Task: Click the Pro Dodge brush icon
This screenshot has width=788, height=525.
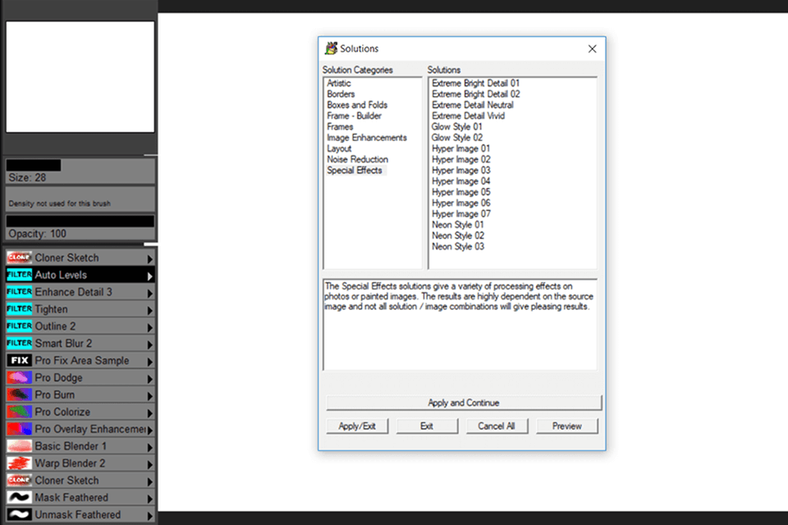Action: [x=19, y=377]
